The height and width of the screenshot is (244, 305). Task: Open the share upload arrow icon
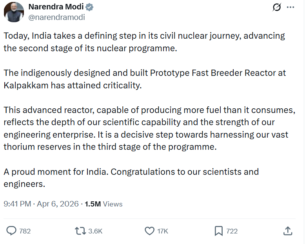[288, 231]
